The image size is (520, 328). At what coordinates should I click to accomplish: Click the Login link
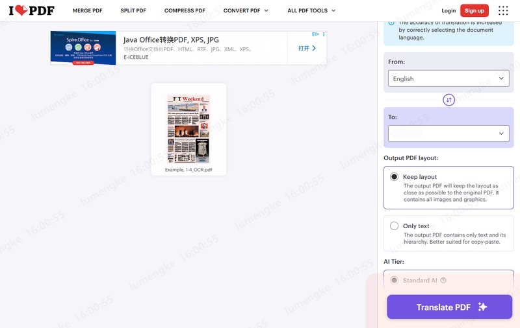pos(448,10)
